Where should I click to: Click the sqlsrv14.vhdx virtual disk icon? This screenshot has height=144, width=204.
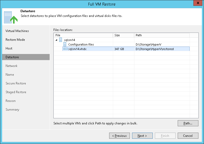(x=65, y=49)
